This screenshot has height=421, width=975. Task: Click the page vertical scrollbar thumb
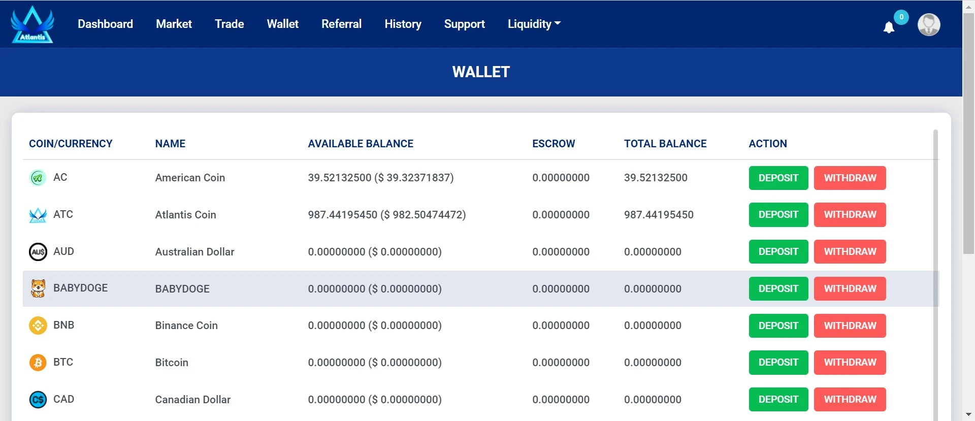pos(968,133)
